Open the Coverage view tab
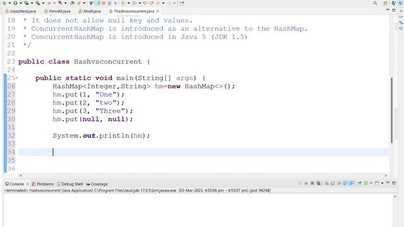The width and height of the screenshot is (404, 227). point(97,184)
